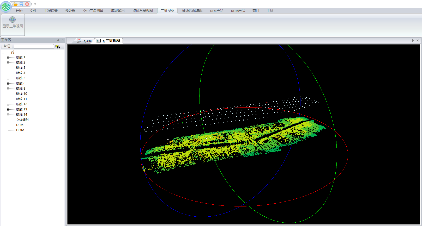Expand the 立体像对 node

point(8,120)
